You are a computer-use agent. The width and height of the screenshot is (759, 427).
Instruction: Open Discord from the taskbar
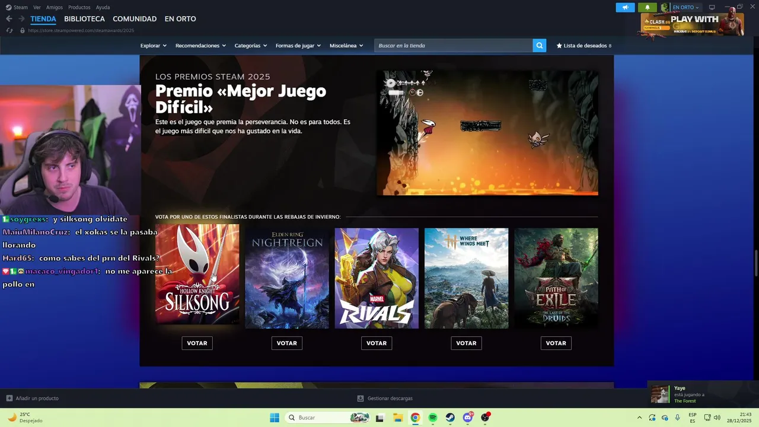point(468,418)
